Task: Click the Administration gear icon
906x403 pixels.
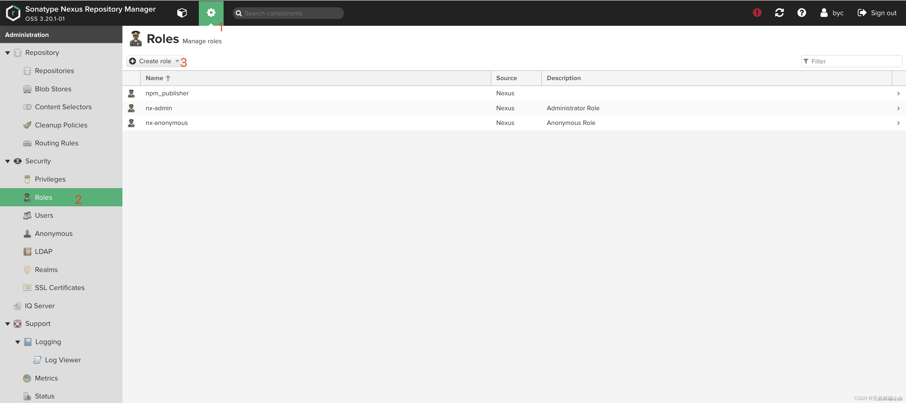Action: (x=211, y=13)
